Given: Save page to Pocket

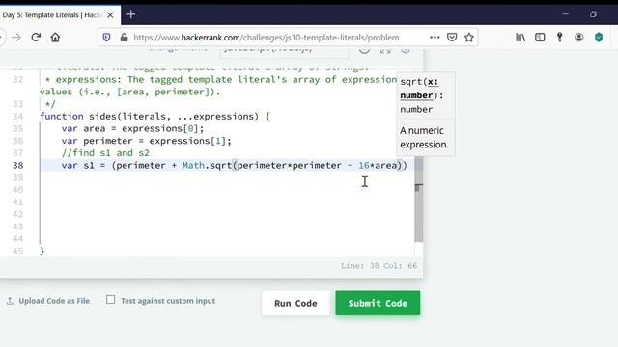Looking at the screenshot, I should tap(452, 38).
